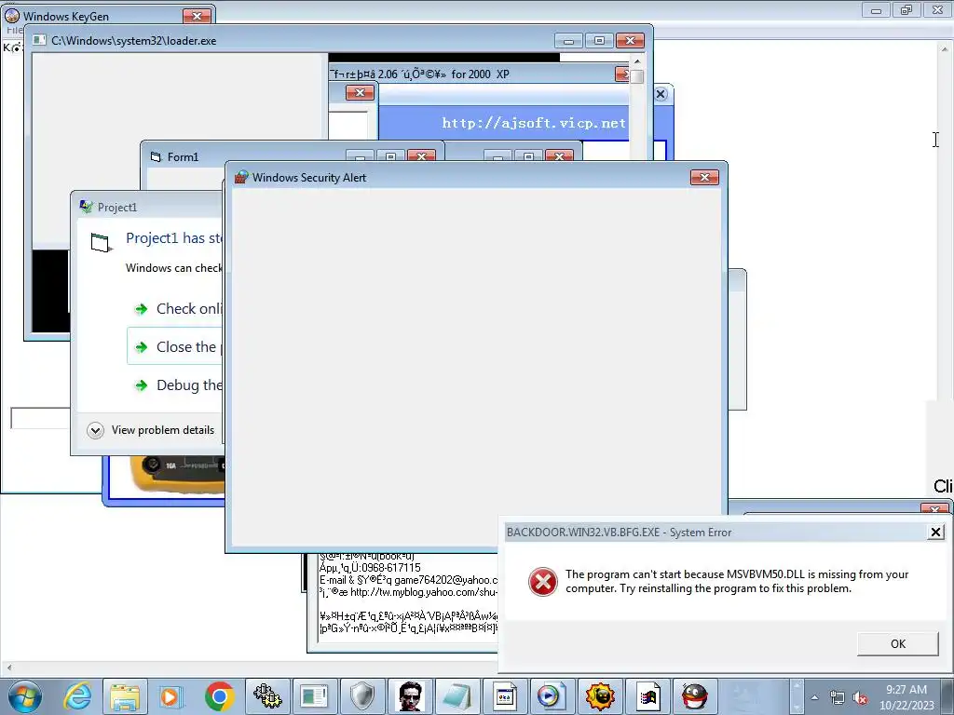Image resolution: width=954 pixels, height=715 pixels.
Task: Click the Project1 dialog title icon
Action: [x=86, y=207]
